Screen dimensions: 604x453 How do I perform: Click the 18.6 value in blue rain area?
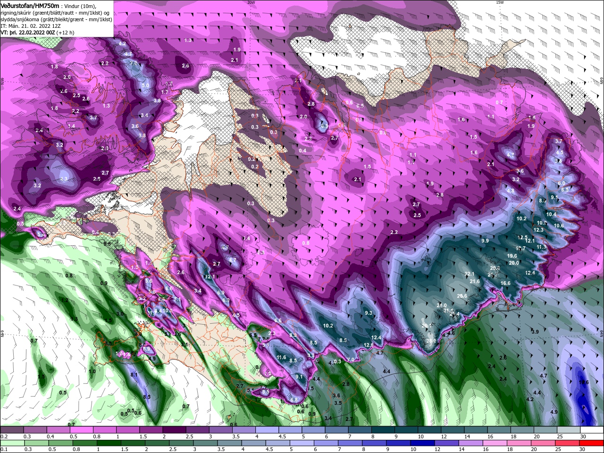[584, 382]
